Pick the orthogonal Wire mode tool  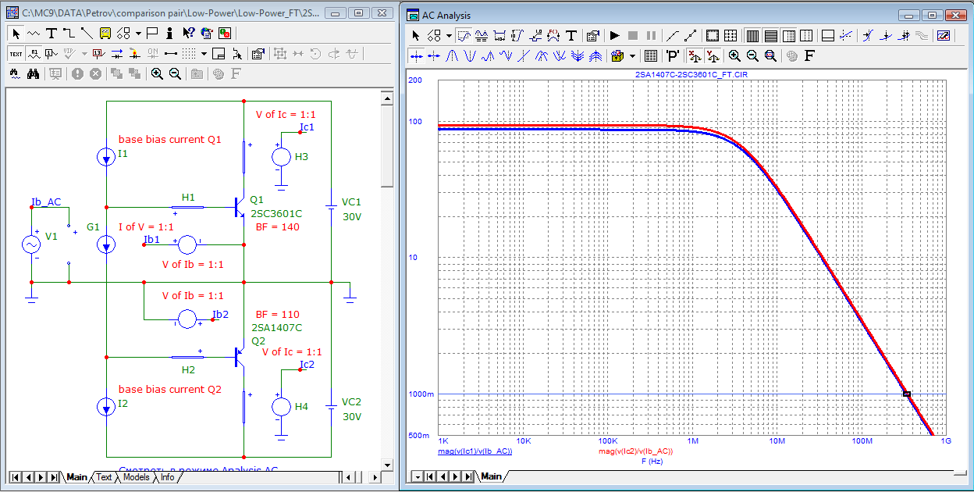(69, 34)
